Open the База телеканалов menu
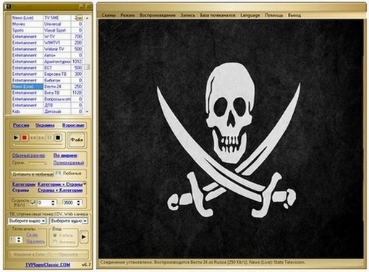This screenshot has height=272, width=369. point(218,15)
